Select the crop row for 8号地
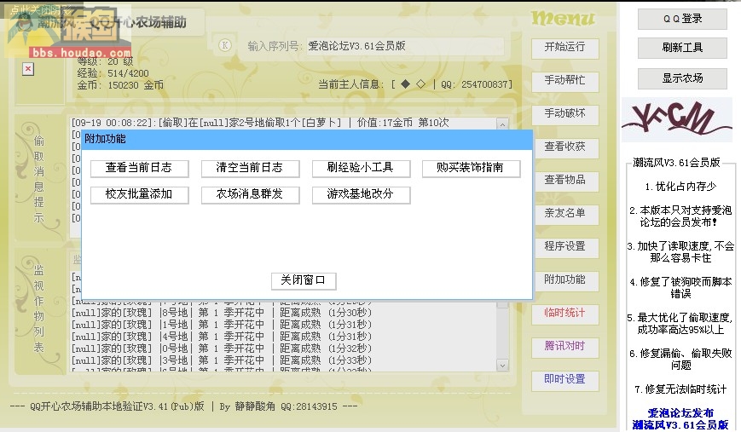Image resolution: width=741 pixels, height=432 pixels. [221, 313]
